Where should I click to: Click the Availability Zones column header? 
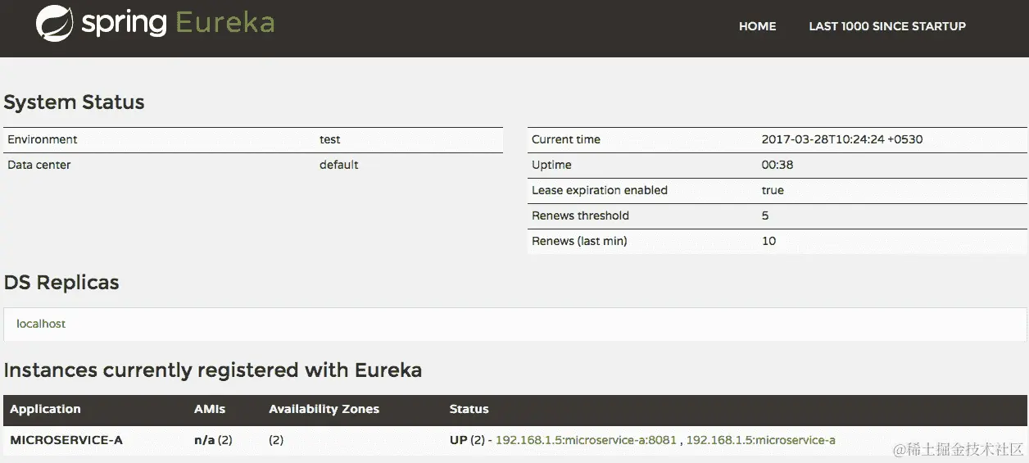click(324, 409)
